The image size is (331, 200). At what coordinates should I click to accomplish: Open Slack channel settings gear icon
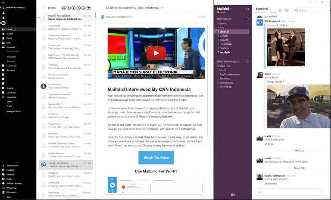(280, 10)
